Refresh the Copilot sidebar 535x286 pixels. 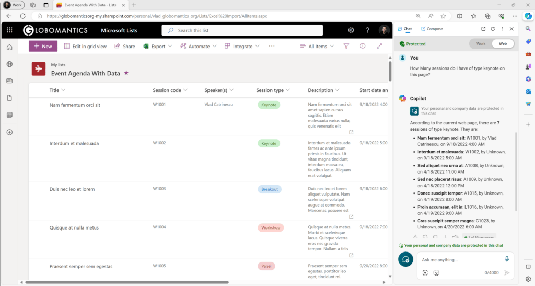493,29
